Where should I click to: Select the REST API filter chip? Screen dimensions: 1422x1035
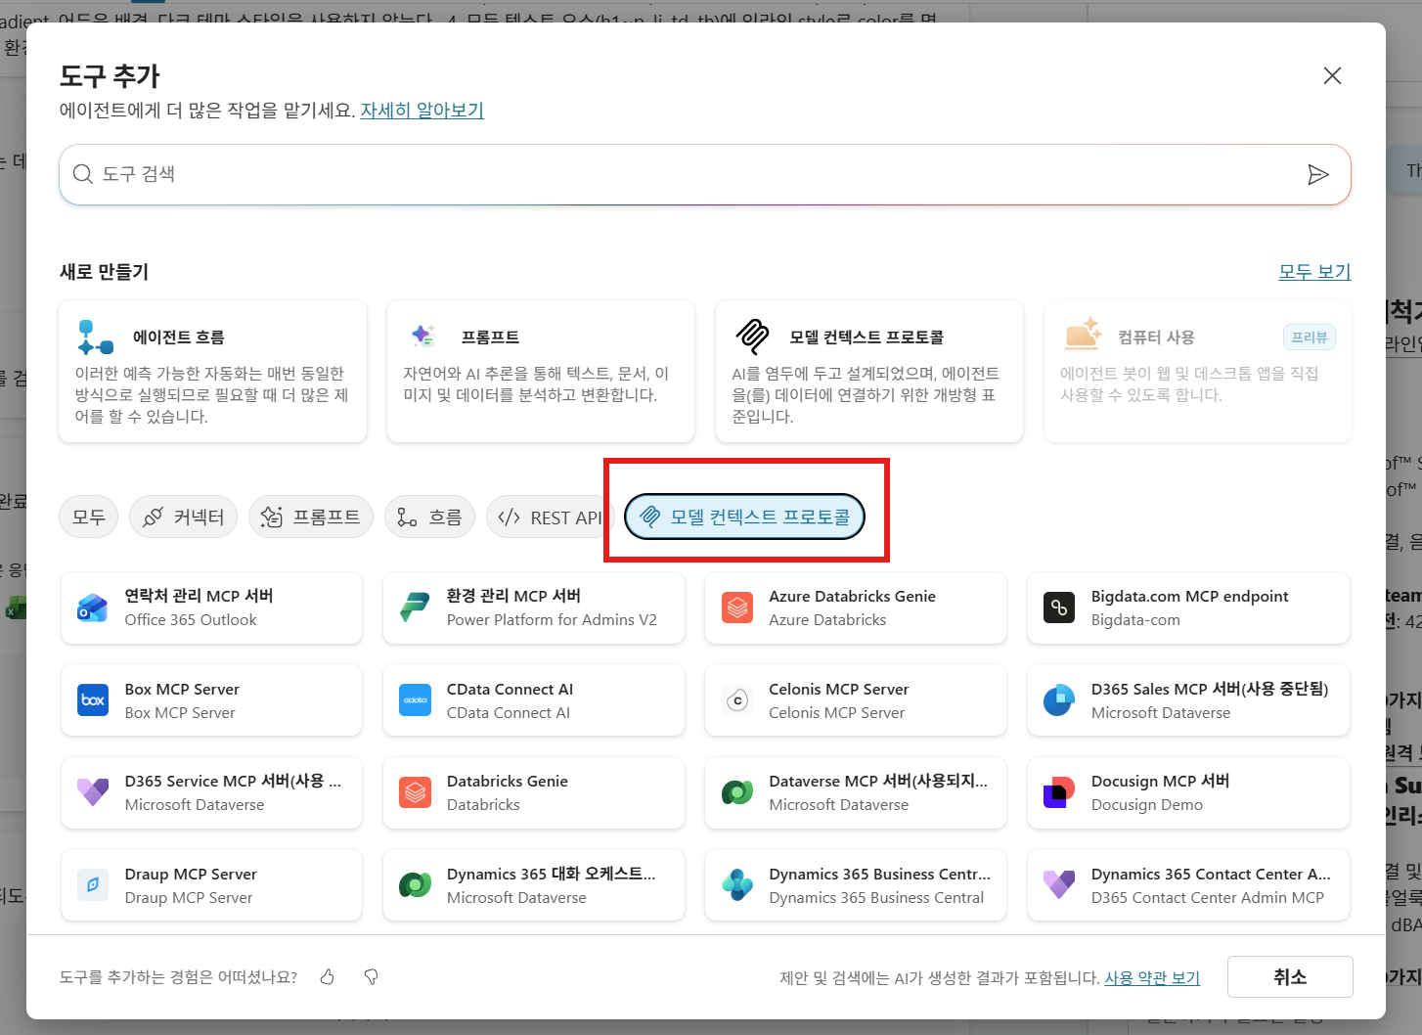551,517
